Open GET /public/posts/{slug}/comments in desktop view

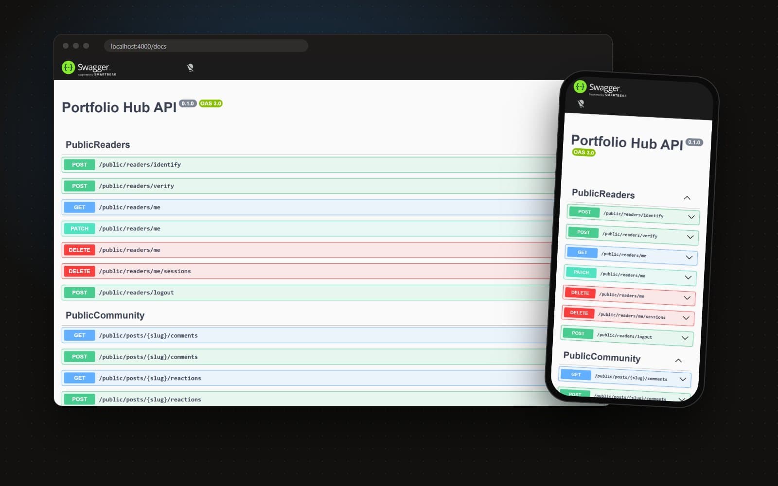tap(304, 336)
